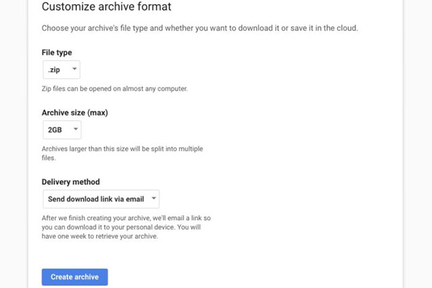Click the Delivery method label
Screen dimensions: 432x288
(70, 182)
